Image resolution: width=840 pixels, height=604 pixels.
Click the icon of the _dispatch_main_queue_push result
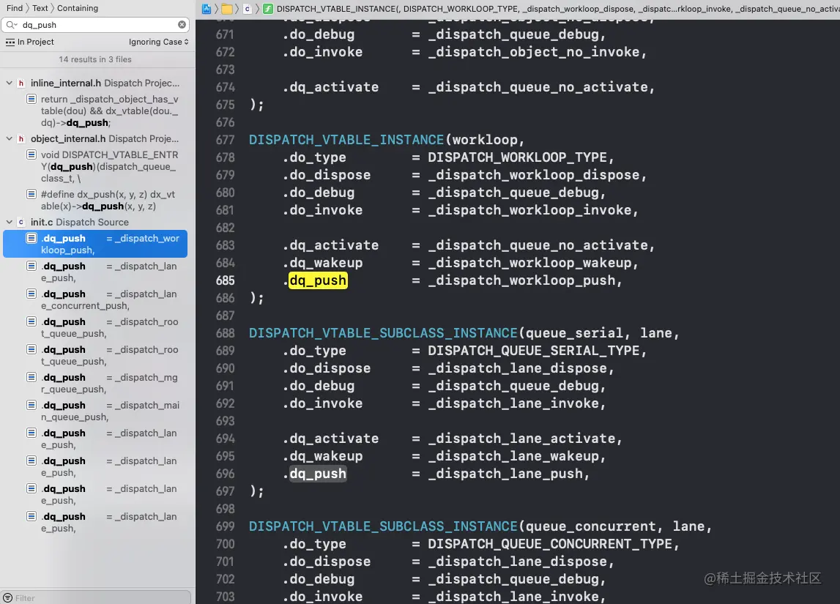coord(31,406)
